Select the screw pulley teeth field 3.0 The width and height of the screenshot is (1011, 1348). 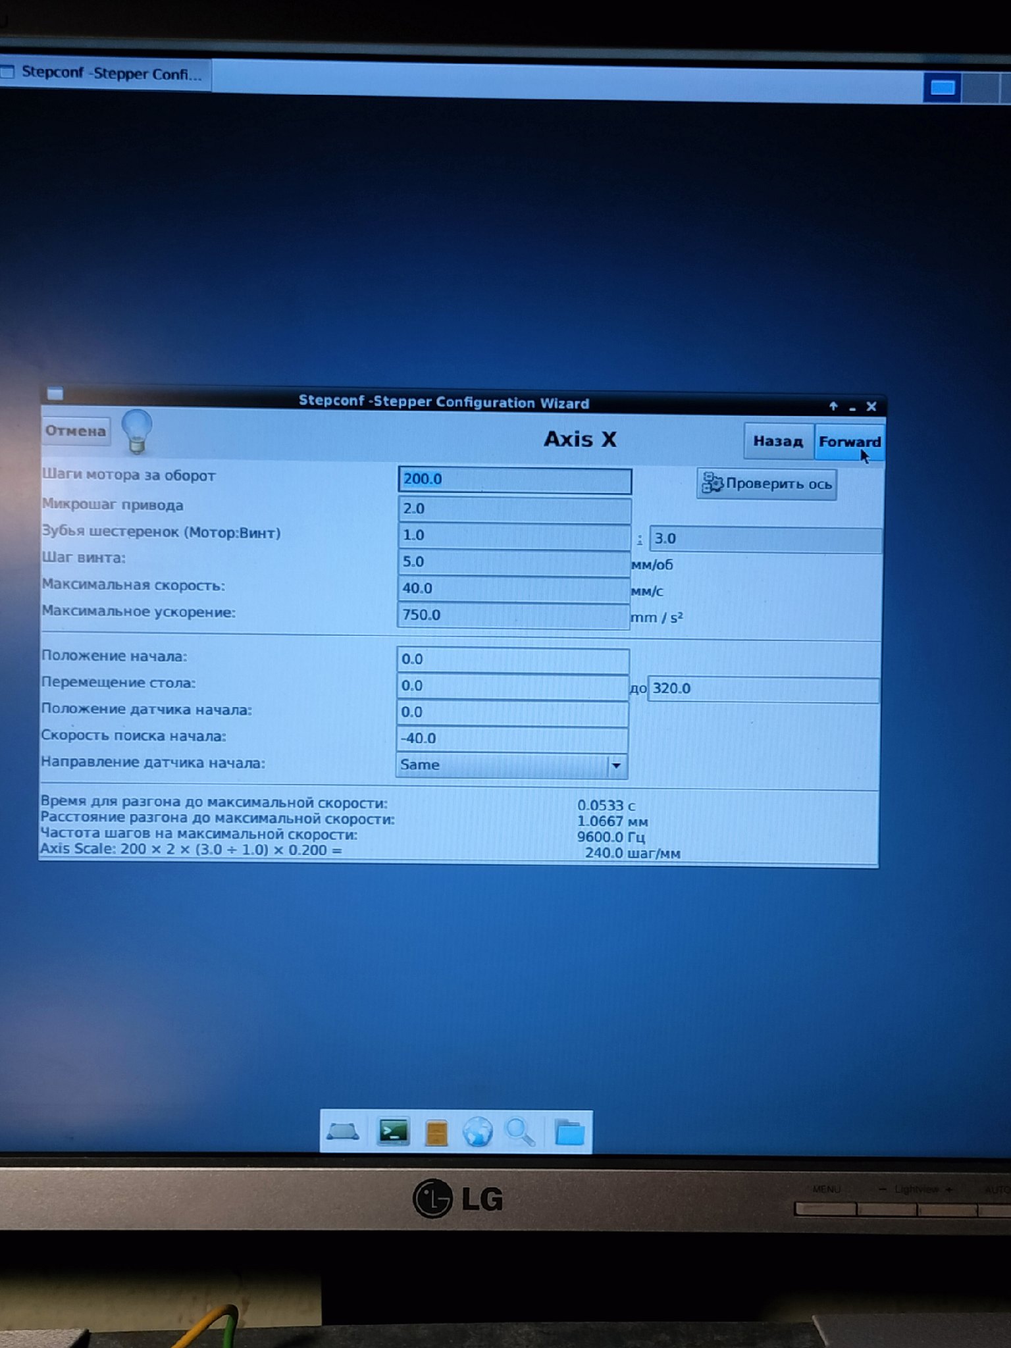coord(765,539)
